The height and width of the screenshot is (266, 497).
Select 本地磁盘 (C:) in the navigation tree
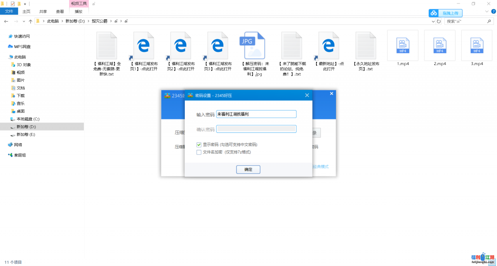click(x=28, y=119)
